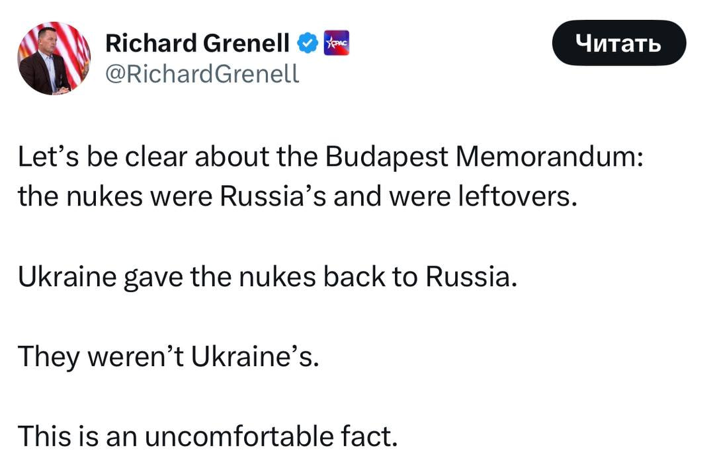Click the CPAC affiliation badge icon

336,44
